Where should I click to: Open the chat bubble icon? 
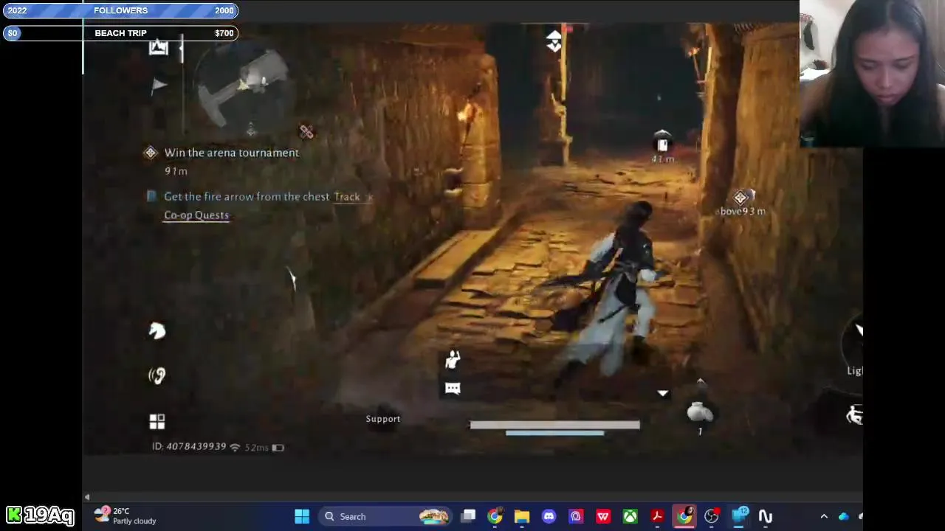(x=453, y=389)
